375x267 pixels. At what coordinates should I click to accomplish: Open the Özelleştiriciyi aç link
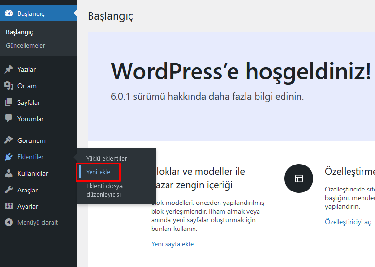point(348,222)
